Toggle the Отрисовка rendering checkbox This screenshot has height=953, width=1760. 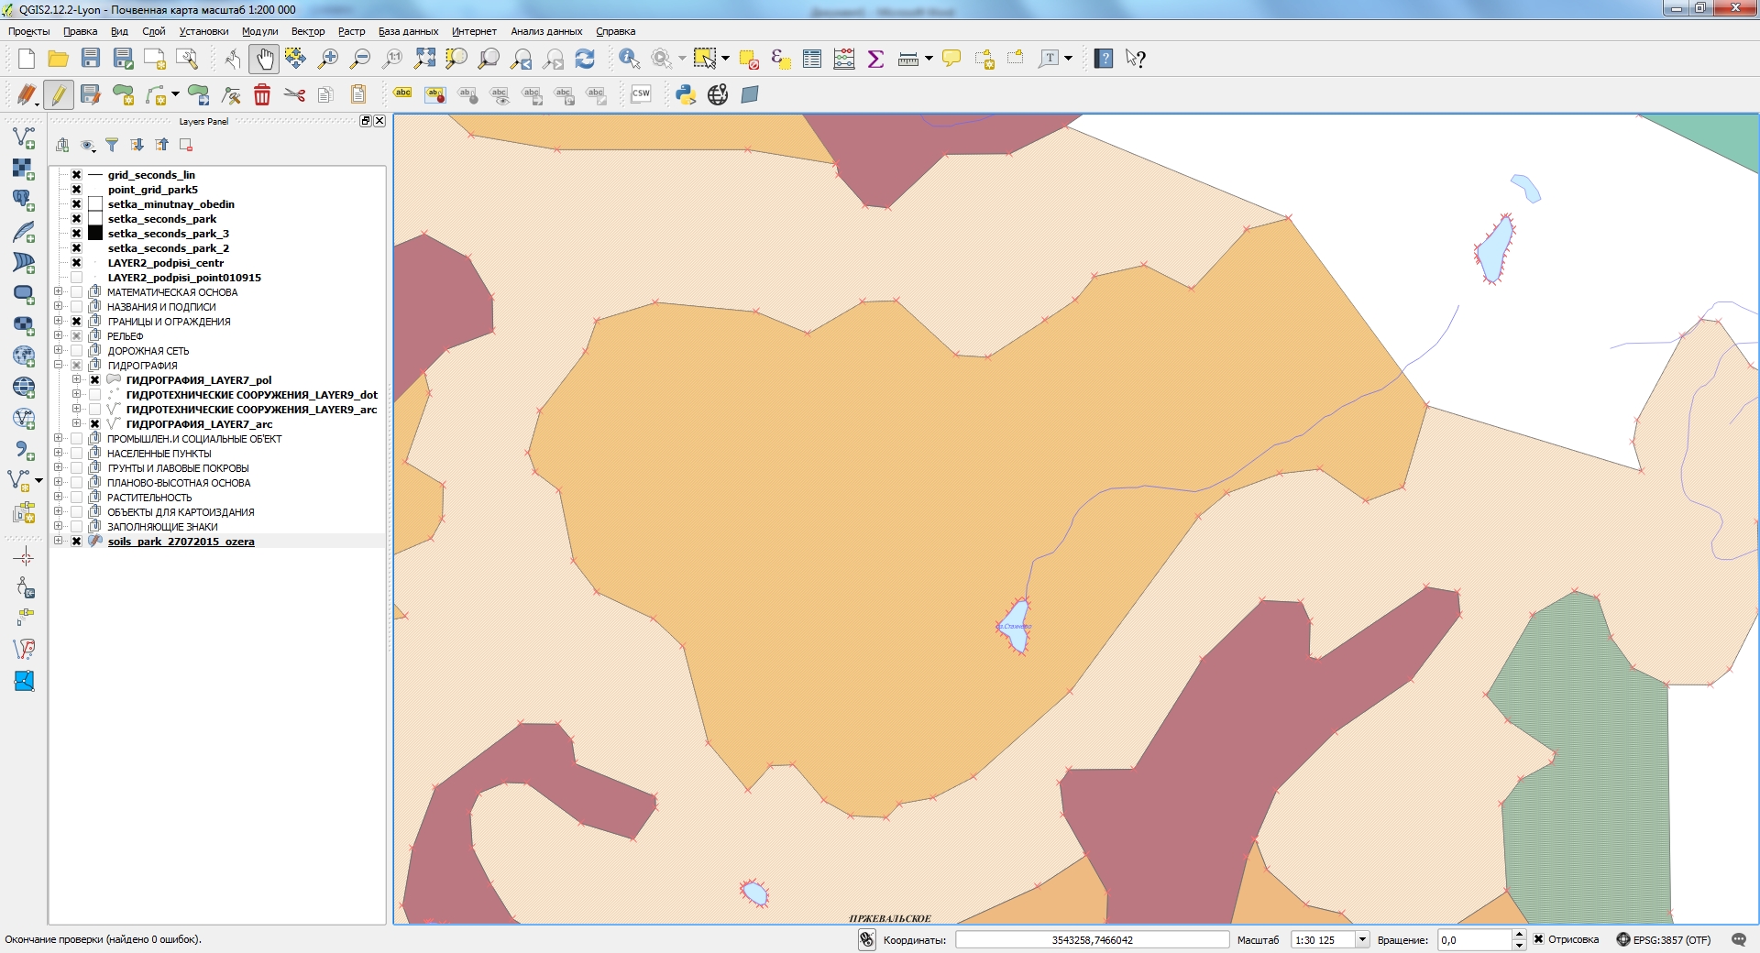1537,939
